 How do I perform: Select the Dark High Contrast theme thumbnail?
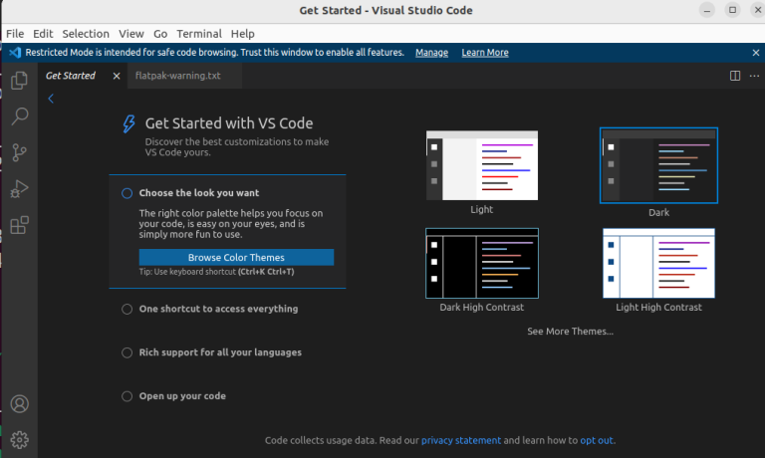482,264
